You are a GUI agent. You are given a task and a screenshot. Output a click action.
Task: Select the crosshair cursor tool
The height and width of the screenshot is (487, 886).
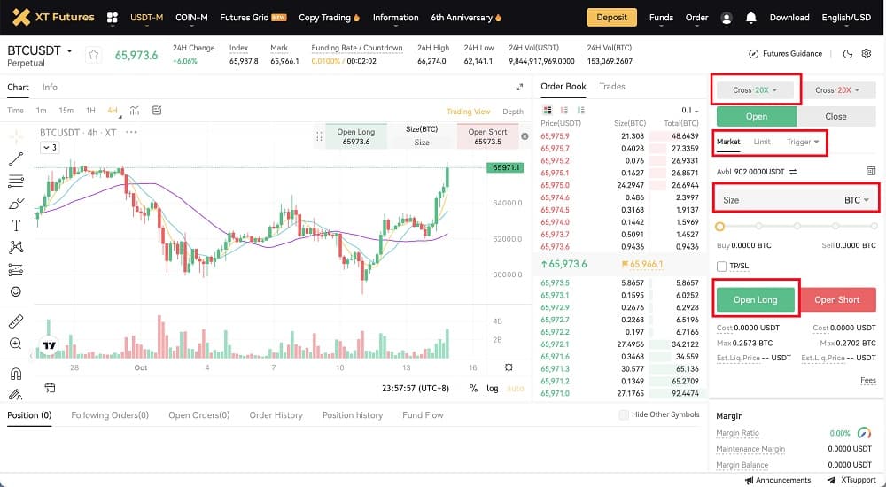pyautogui.click(x=16, y=136)
